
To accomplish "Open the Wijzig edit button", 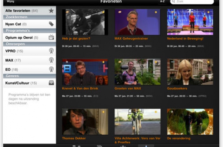I will point(10,1).
